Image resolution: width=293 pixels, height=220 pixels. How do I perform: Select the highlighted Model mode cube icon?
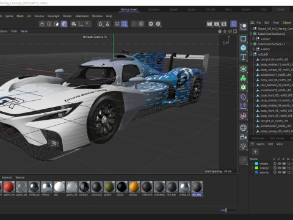64,24
